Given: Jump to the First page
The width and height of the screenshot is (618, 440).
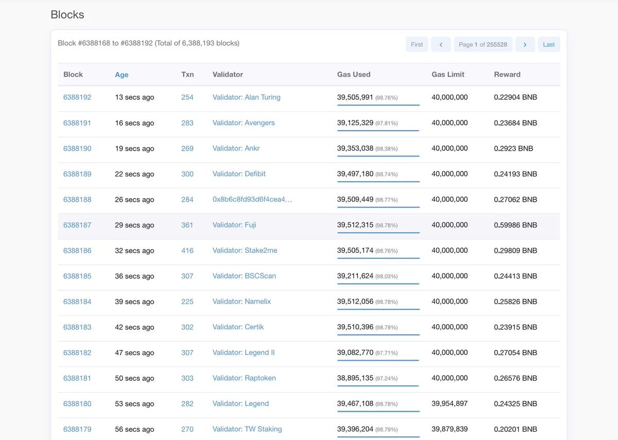Looking at the screenshot, I should pyautogui.click(x=417, y=44).
